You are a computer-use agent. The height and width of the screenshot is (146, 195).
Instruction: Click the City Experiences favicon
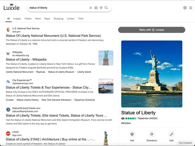tap(8, 82)
